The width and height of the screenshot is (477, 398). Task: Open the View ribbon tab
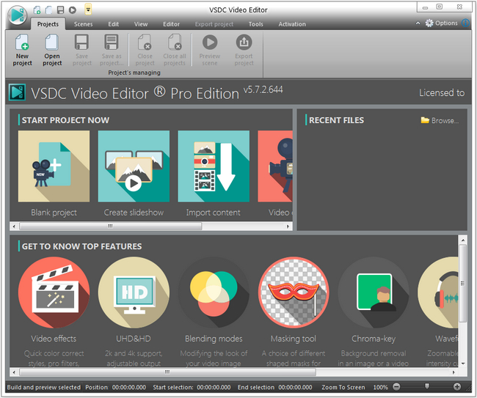pos(141,24)
